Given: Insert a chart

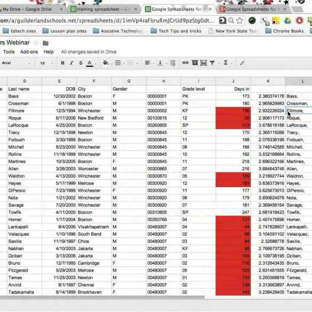Looking at the screenshot, I should click(x=204, y=63).
